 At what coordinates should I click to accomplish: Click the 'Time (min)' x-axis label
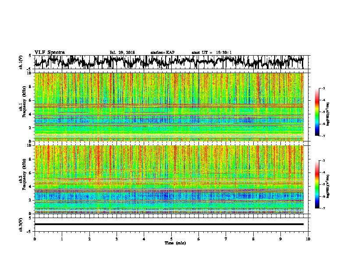click(x=175, y=243)
